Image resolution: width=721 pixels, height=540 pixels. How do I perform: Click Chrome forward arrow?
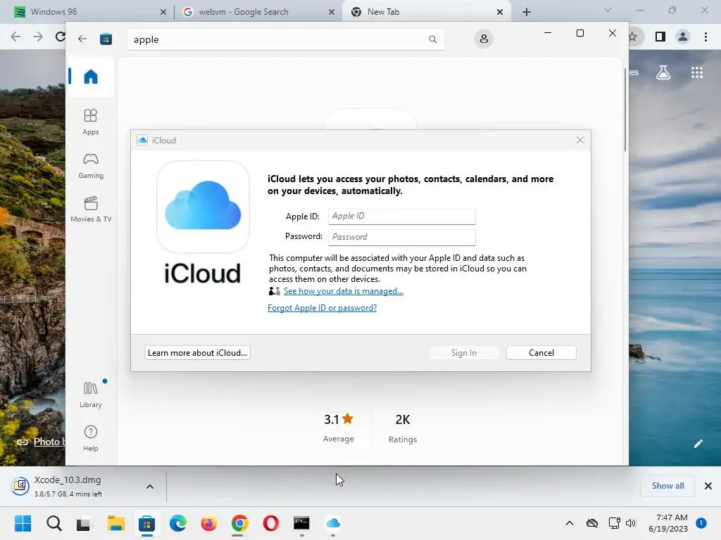(x=38, y=37)
